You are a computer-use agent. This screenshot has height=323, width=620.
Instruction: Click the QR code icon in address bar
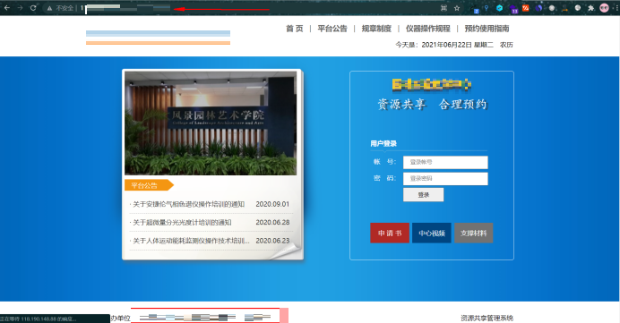(444, 8)
